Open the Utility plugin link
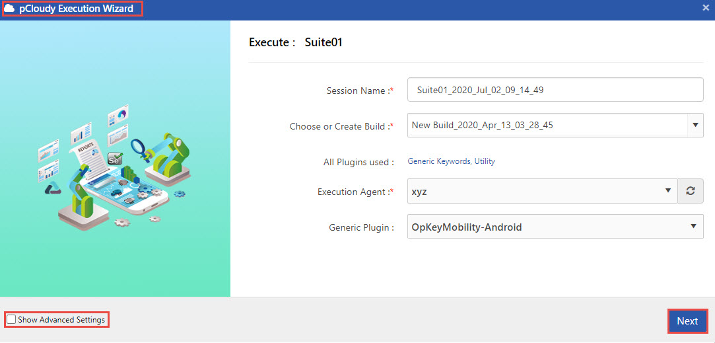This screenshot has width=715, height=343. click(485, 161)
